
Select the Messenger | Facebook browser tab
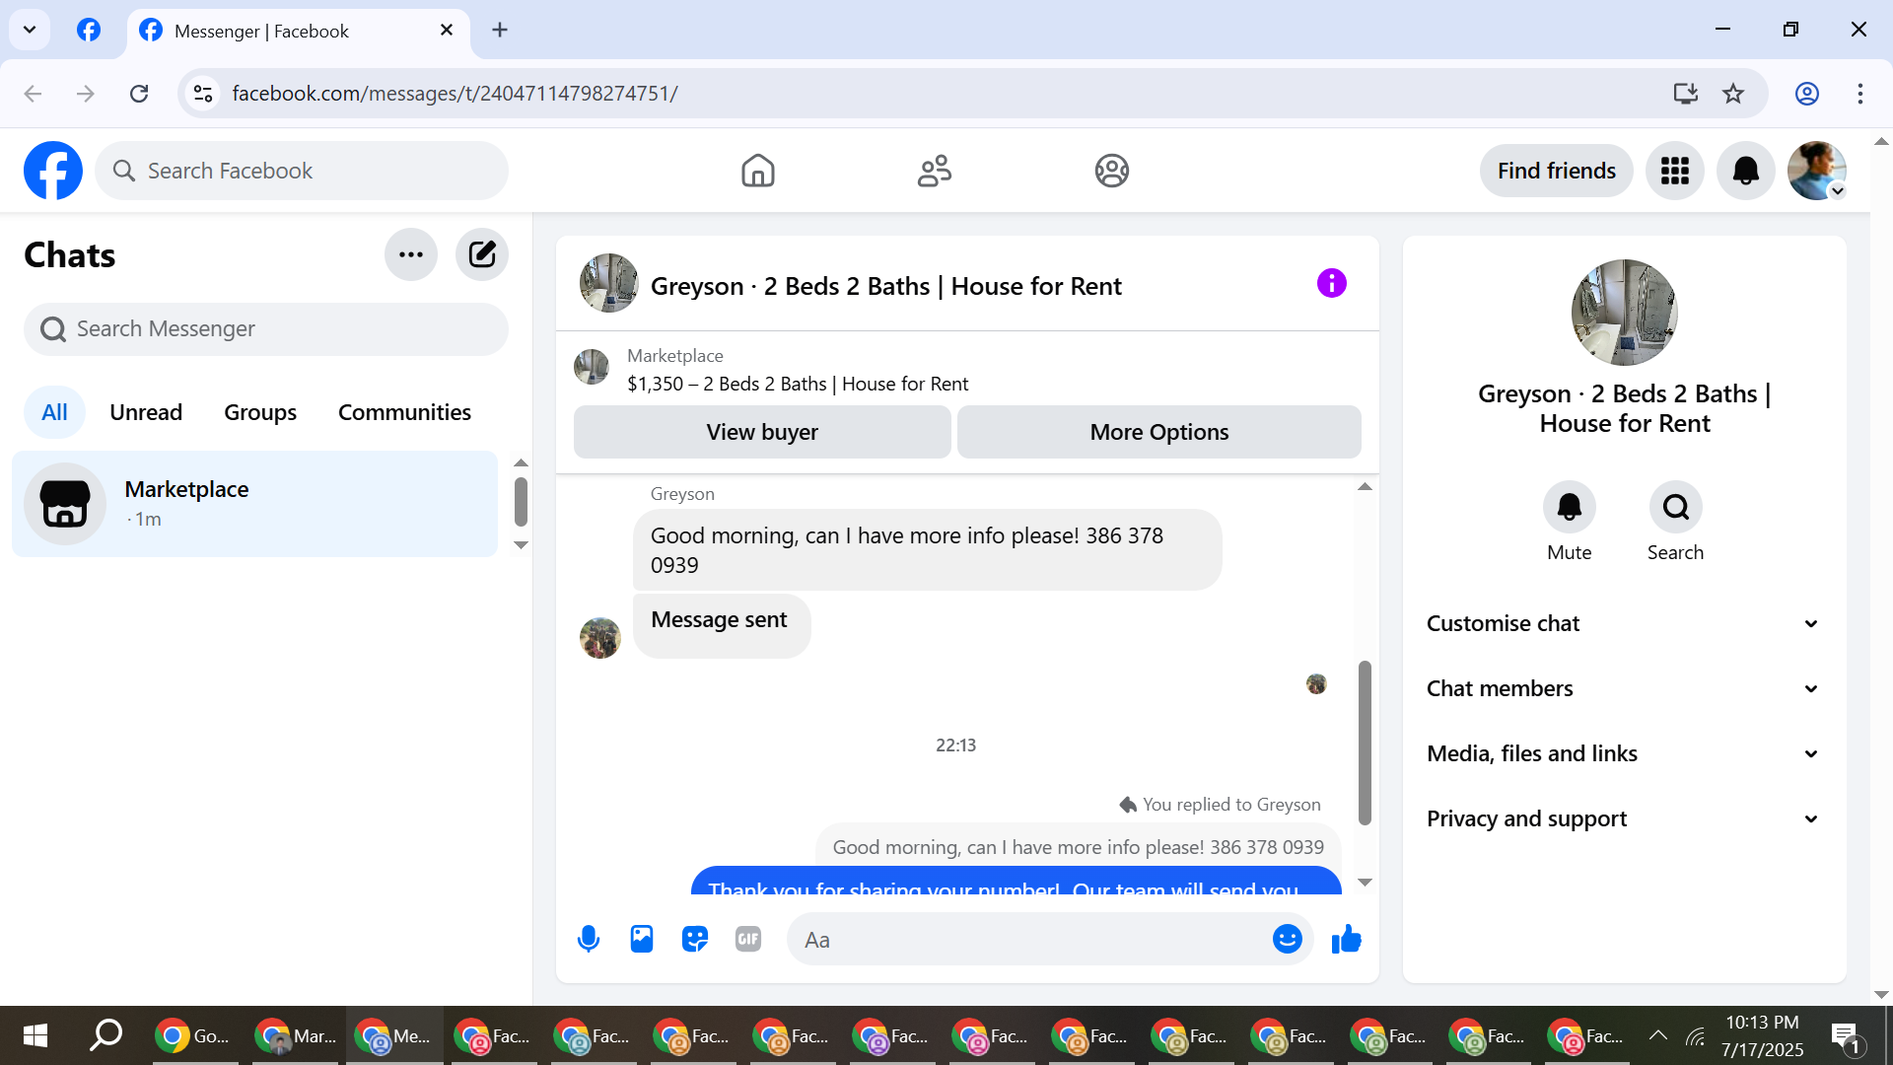(298, 31)
